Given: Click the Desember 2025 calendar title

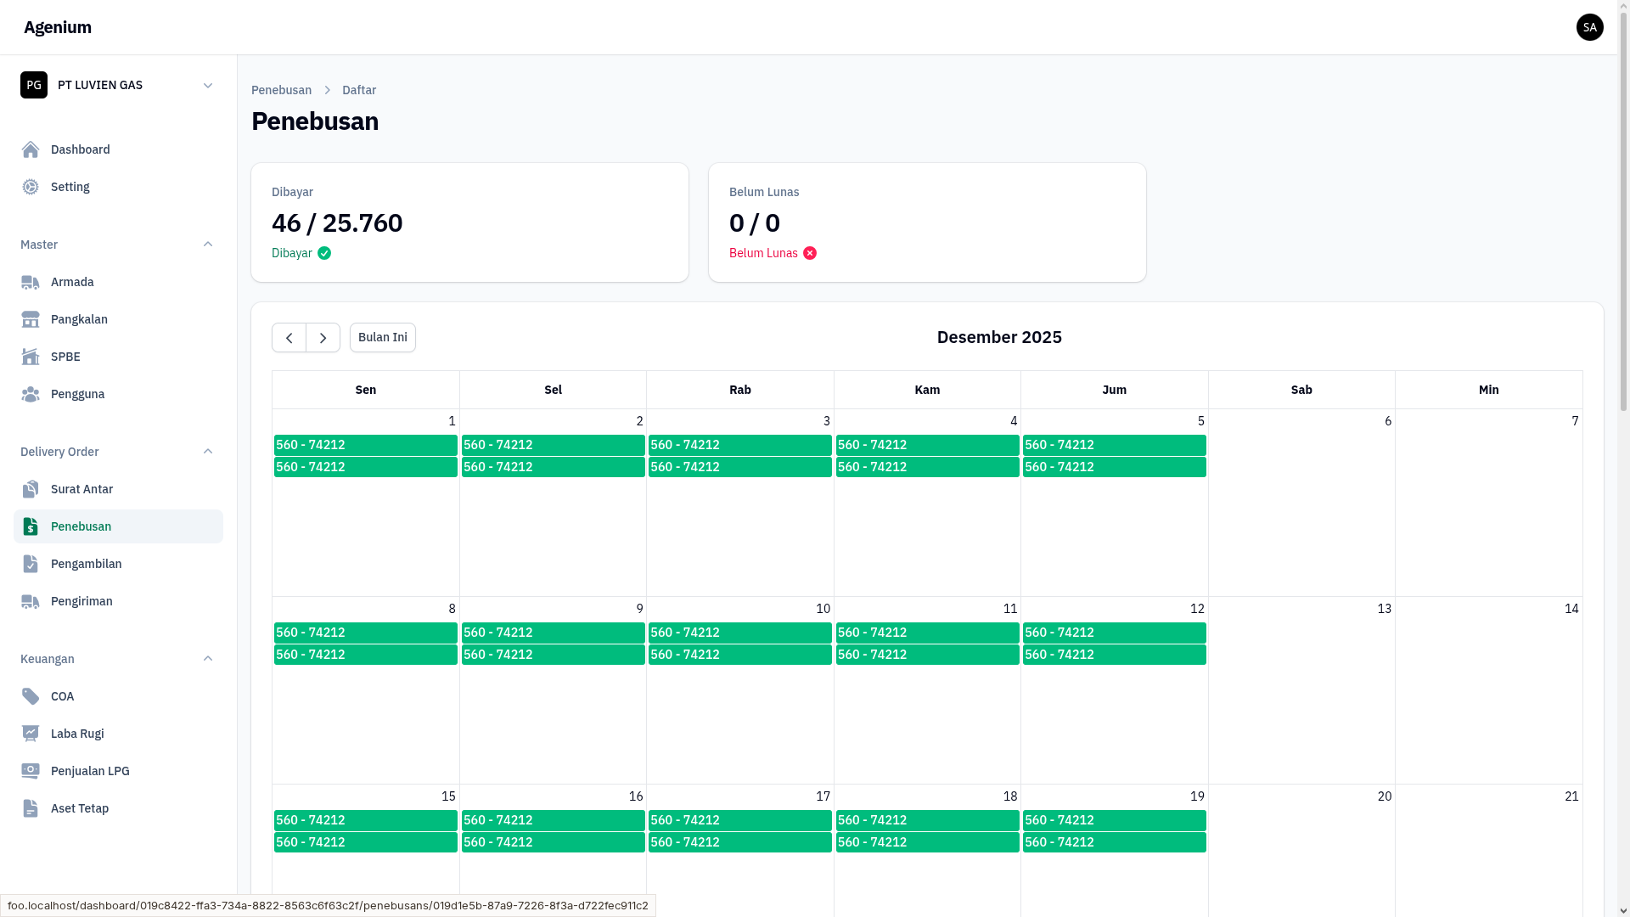Looking at the screenshot, I should click(999, 337).
